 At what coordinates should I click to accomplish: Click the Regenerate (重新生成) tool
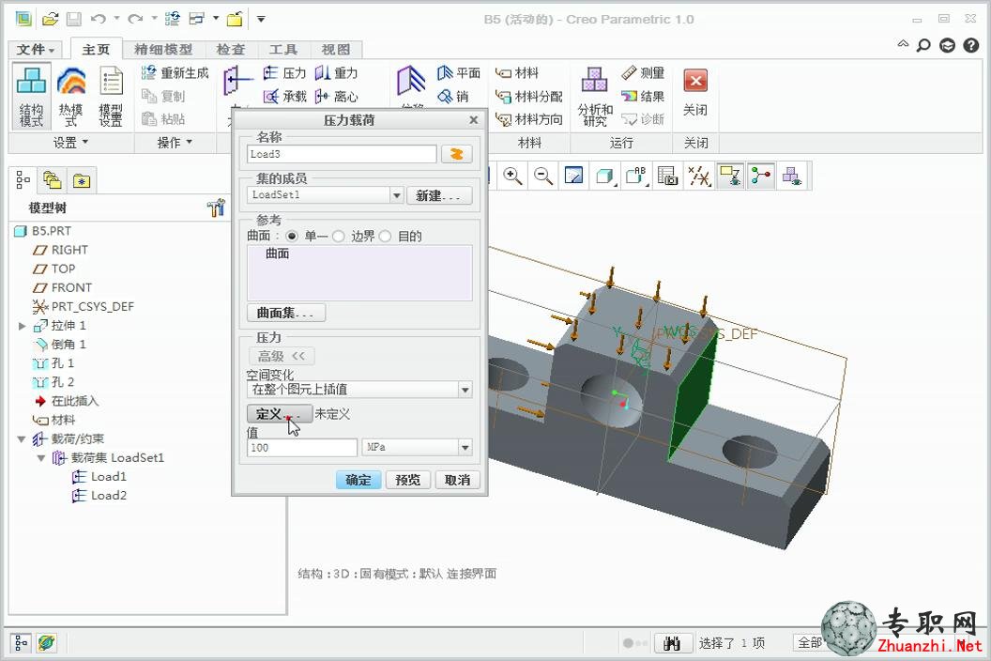[x=175, y=72]
